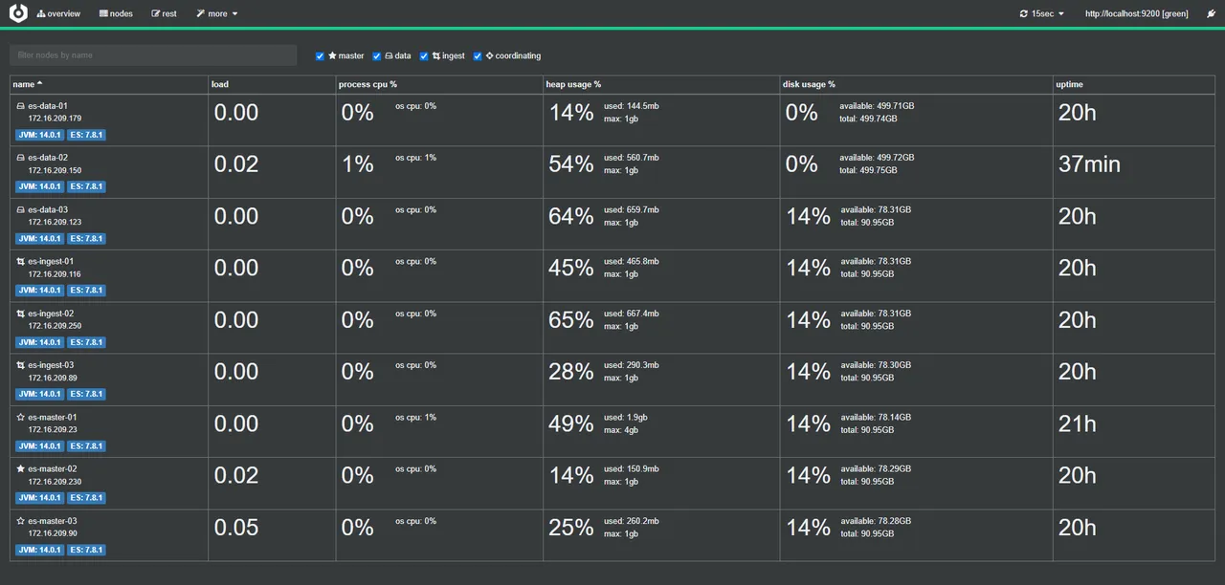Click the outlined star icon beside es-master-01
Image resolution: width=1225 pixels, height=585 pixels.
(20, 417)
